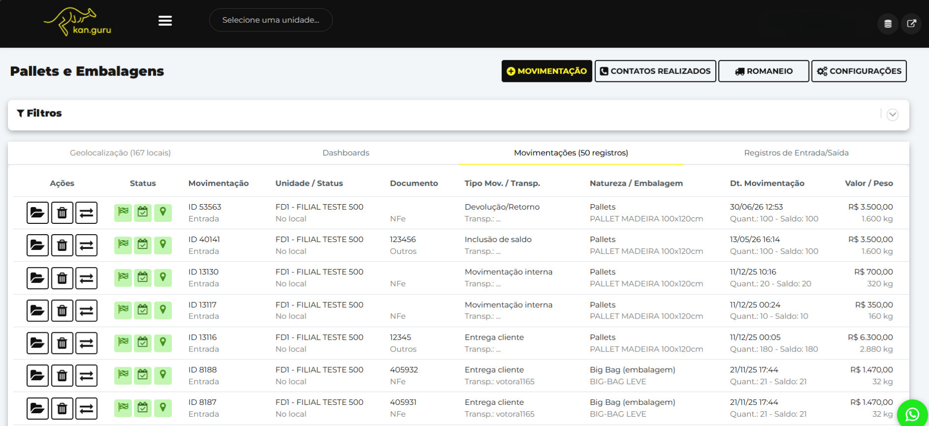Open folder for movement ID 13116
This screenshot has height=426, width=929.
38,343
